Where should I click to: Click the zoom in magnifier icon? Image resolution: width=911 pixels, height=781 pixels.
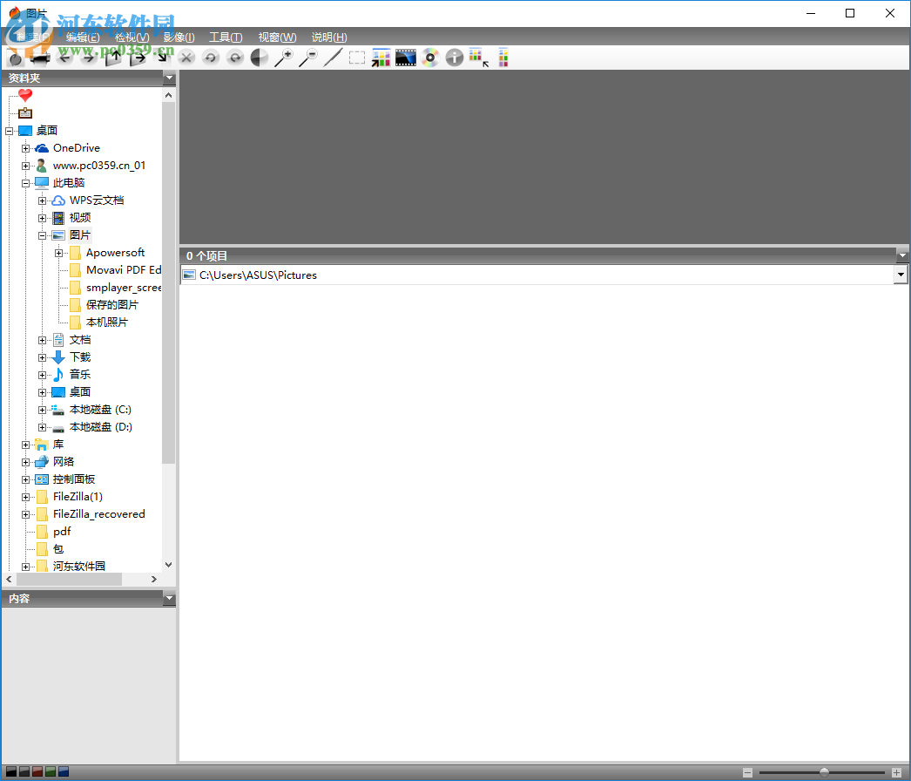284,58
